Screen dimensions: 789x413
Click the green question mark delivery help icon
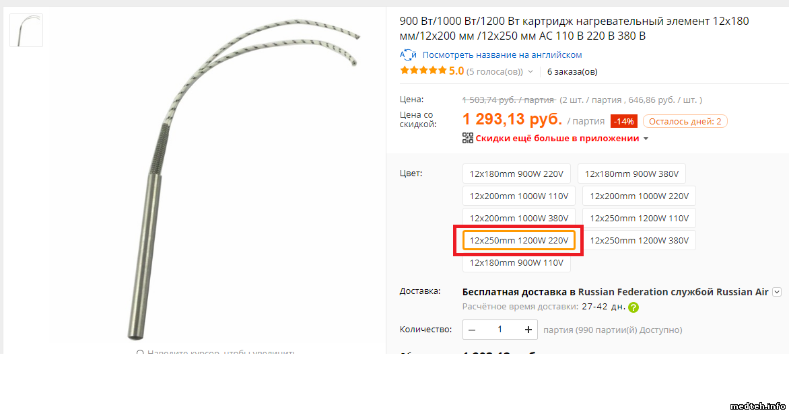(633, 307)
